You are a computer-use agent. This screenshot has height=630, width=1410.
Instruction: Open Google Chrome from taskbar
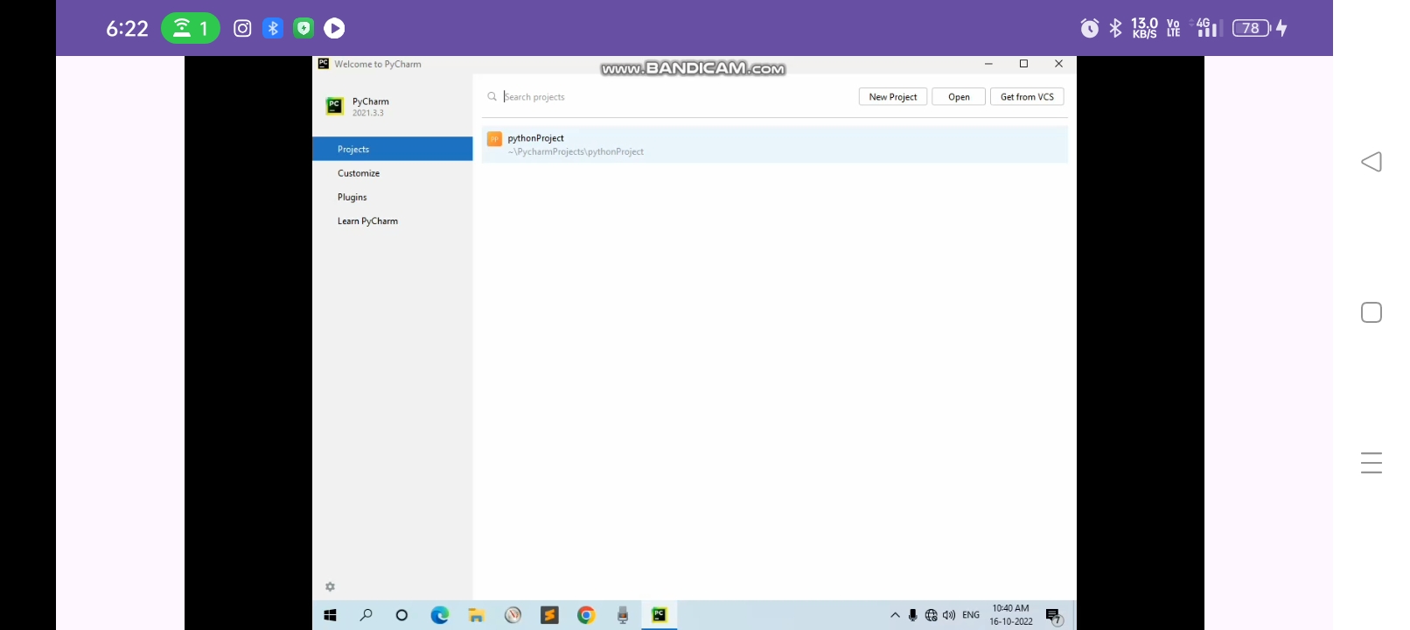tap(586, 615)
